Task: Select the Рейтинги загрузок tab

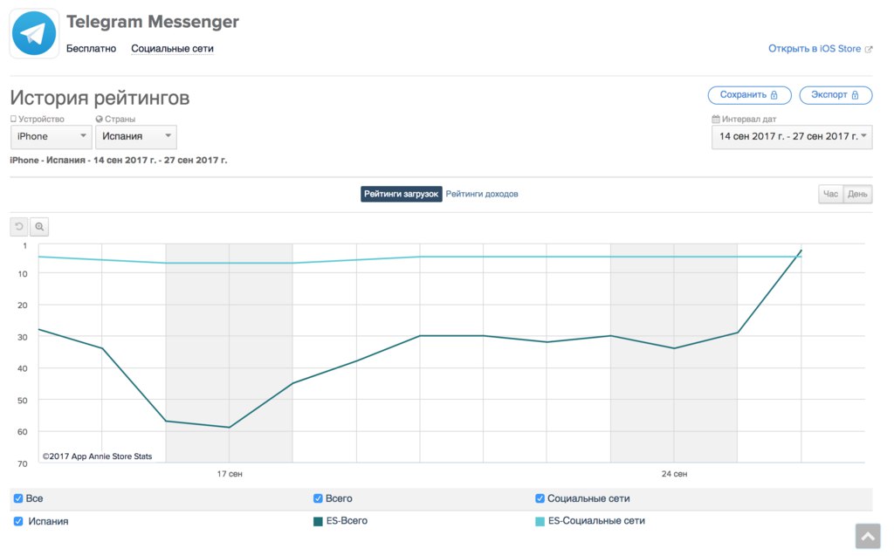Action: coord(401,194)
